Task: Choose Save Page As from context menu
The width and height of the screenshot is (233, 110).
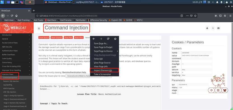Action: (104, 43)
